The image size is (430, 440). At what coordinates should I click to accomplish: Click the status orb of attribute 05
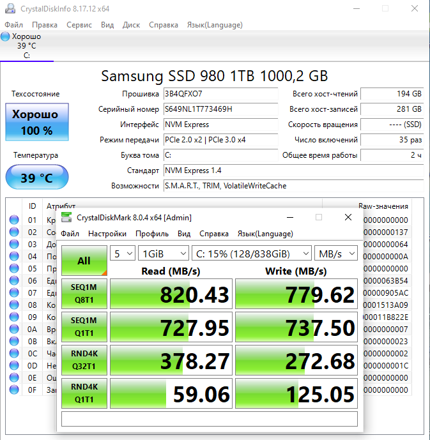click(14, 269)
